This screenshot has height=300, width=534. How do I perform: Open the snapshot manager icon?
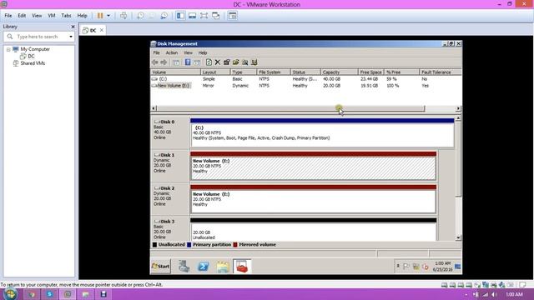[164, 16]
